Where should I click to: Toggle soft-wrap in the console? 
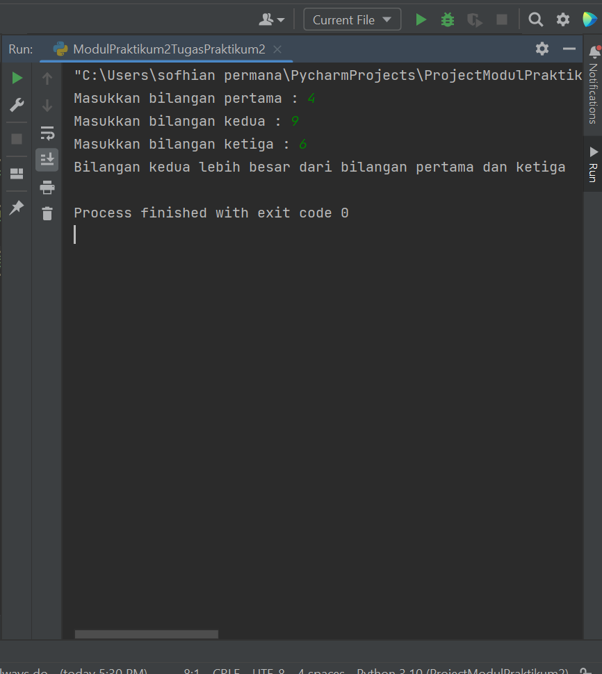click(x=47, y=133)
